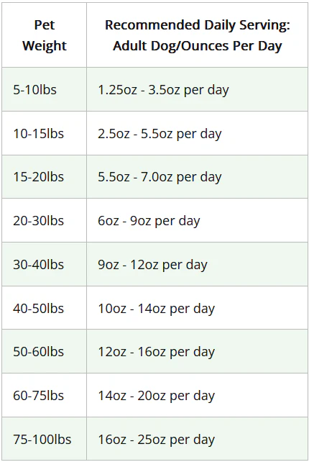
Task: Click the 50-60lbs weight cell
Action: tap(44, 351)
